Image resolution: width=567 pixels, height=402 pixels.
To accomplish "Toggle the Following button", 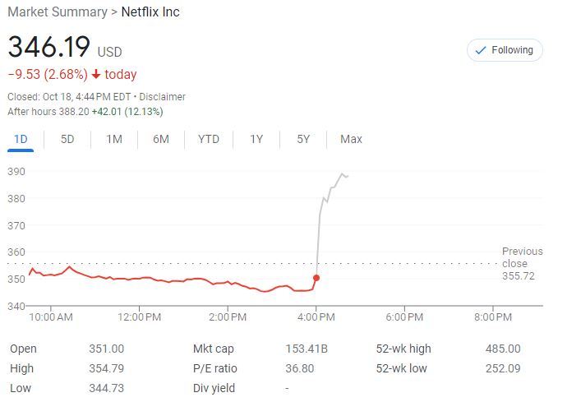I will [505, 50].
